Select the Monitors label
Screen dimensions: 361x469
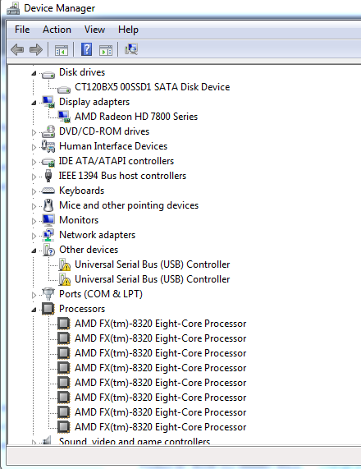(79, 220)
